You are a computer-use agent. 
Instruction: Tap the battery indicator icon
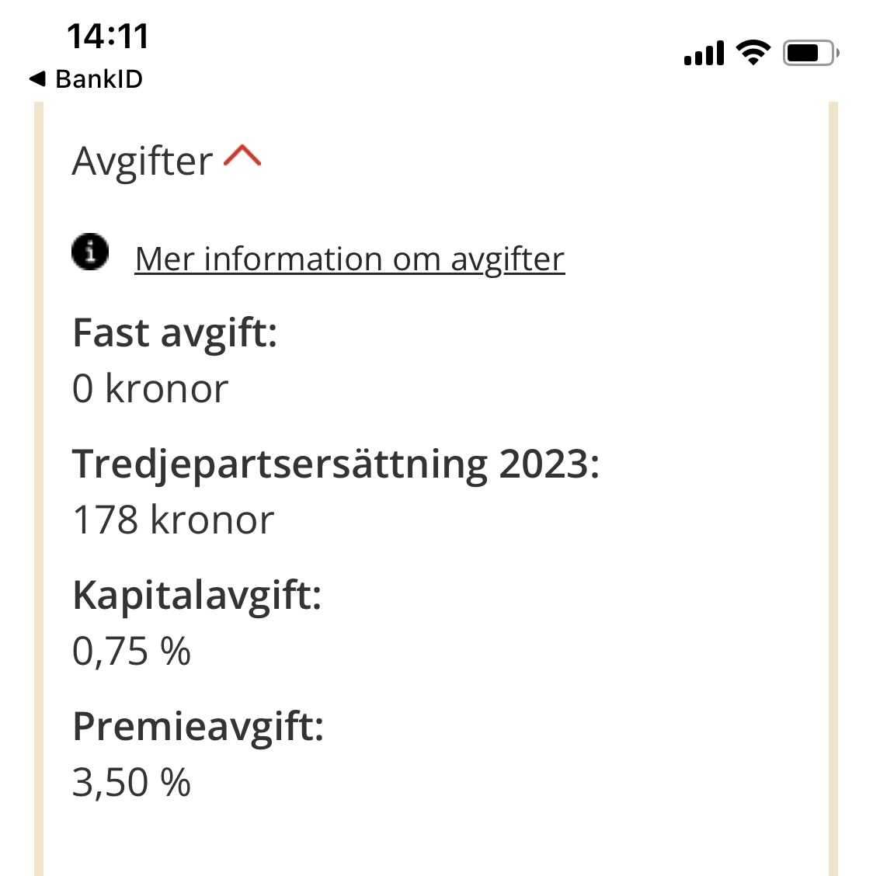810,53
